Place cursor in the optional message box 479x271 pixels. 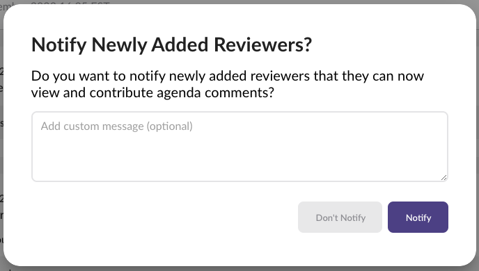239,147
